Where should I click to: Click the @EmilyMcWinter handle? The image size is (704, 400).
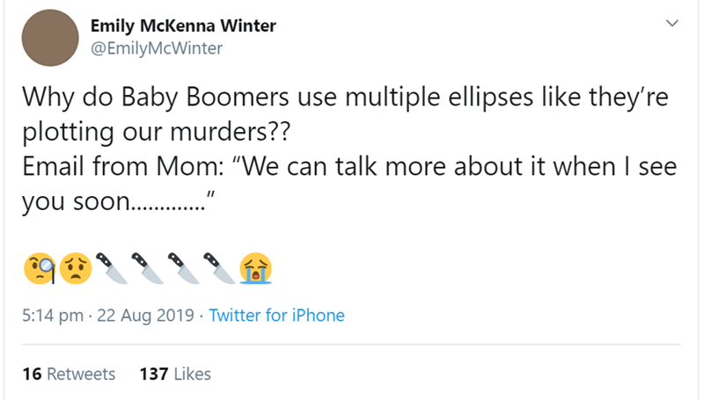pyautogui.click(x=157, y=47)
